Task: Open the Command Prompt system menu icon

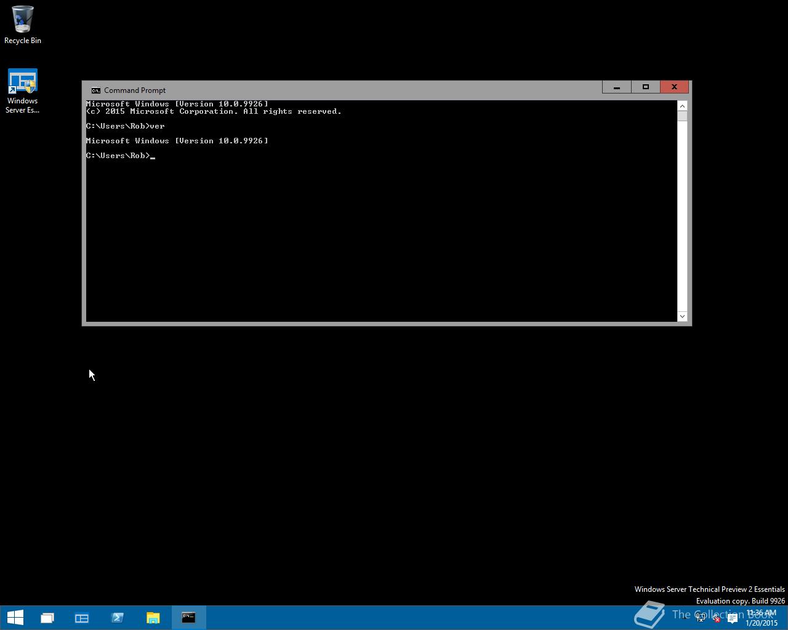Action: [x=96, y=90]
